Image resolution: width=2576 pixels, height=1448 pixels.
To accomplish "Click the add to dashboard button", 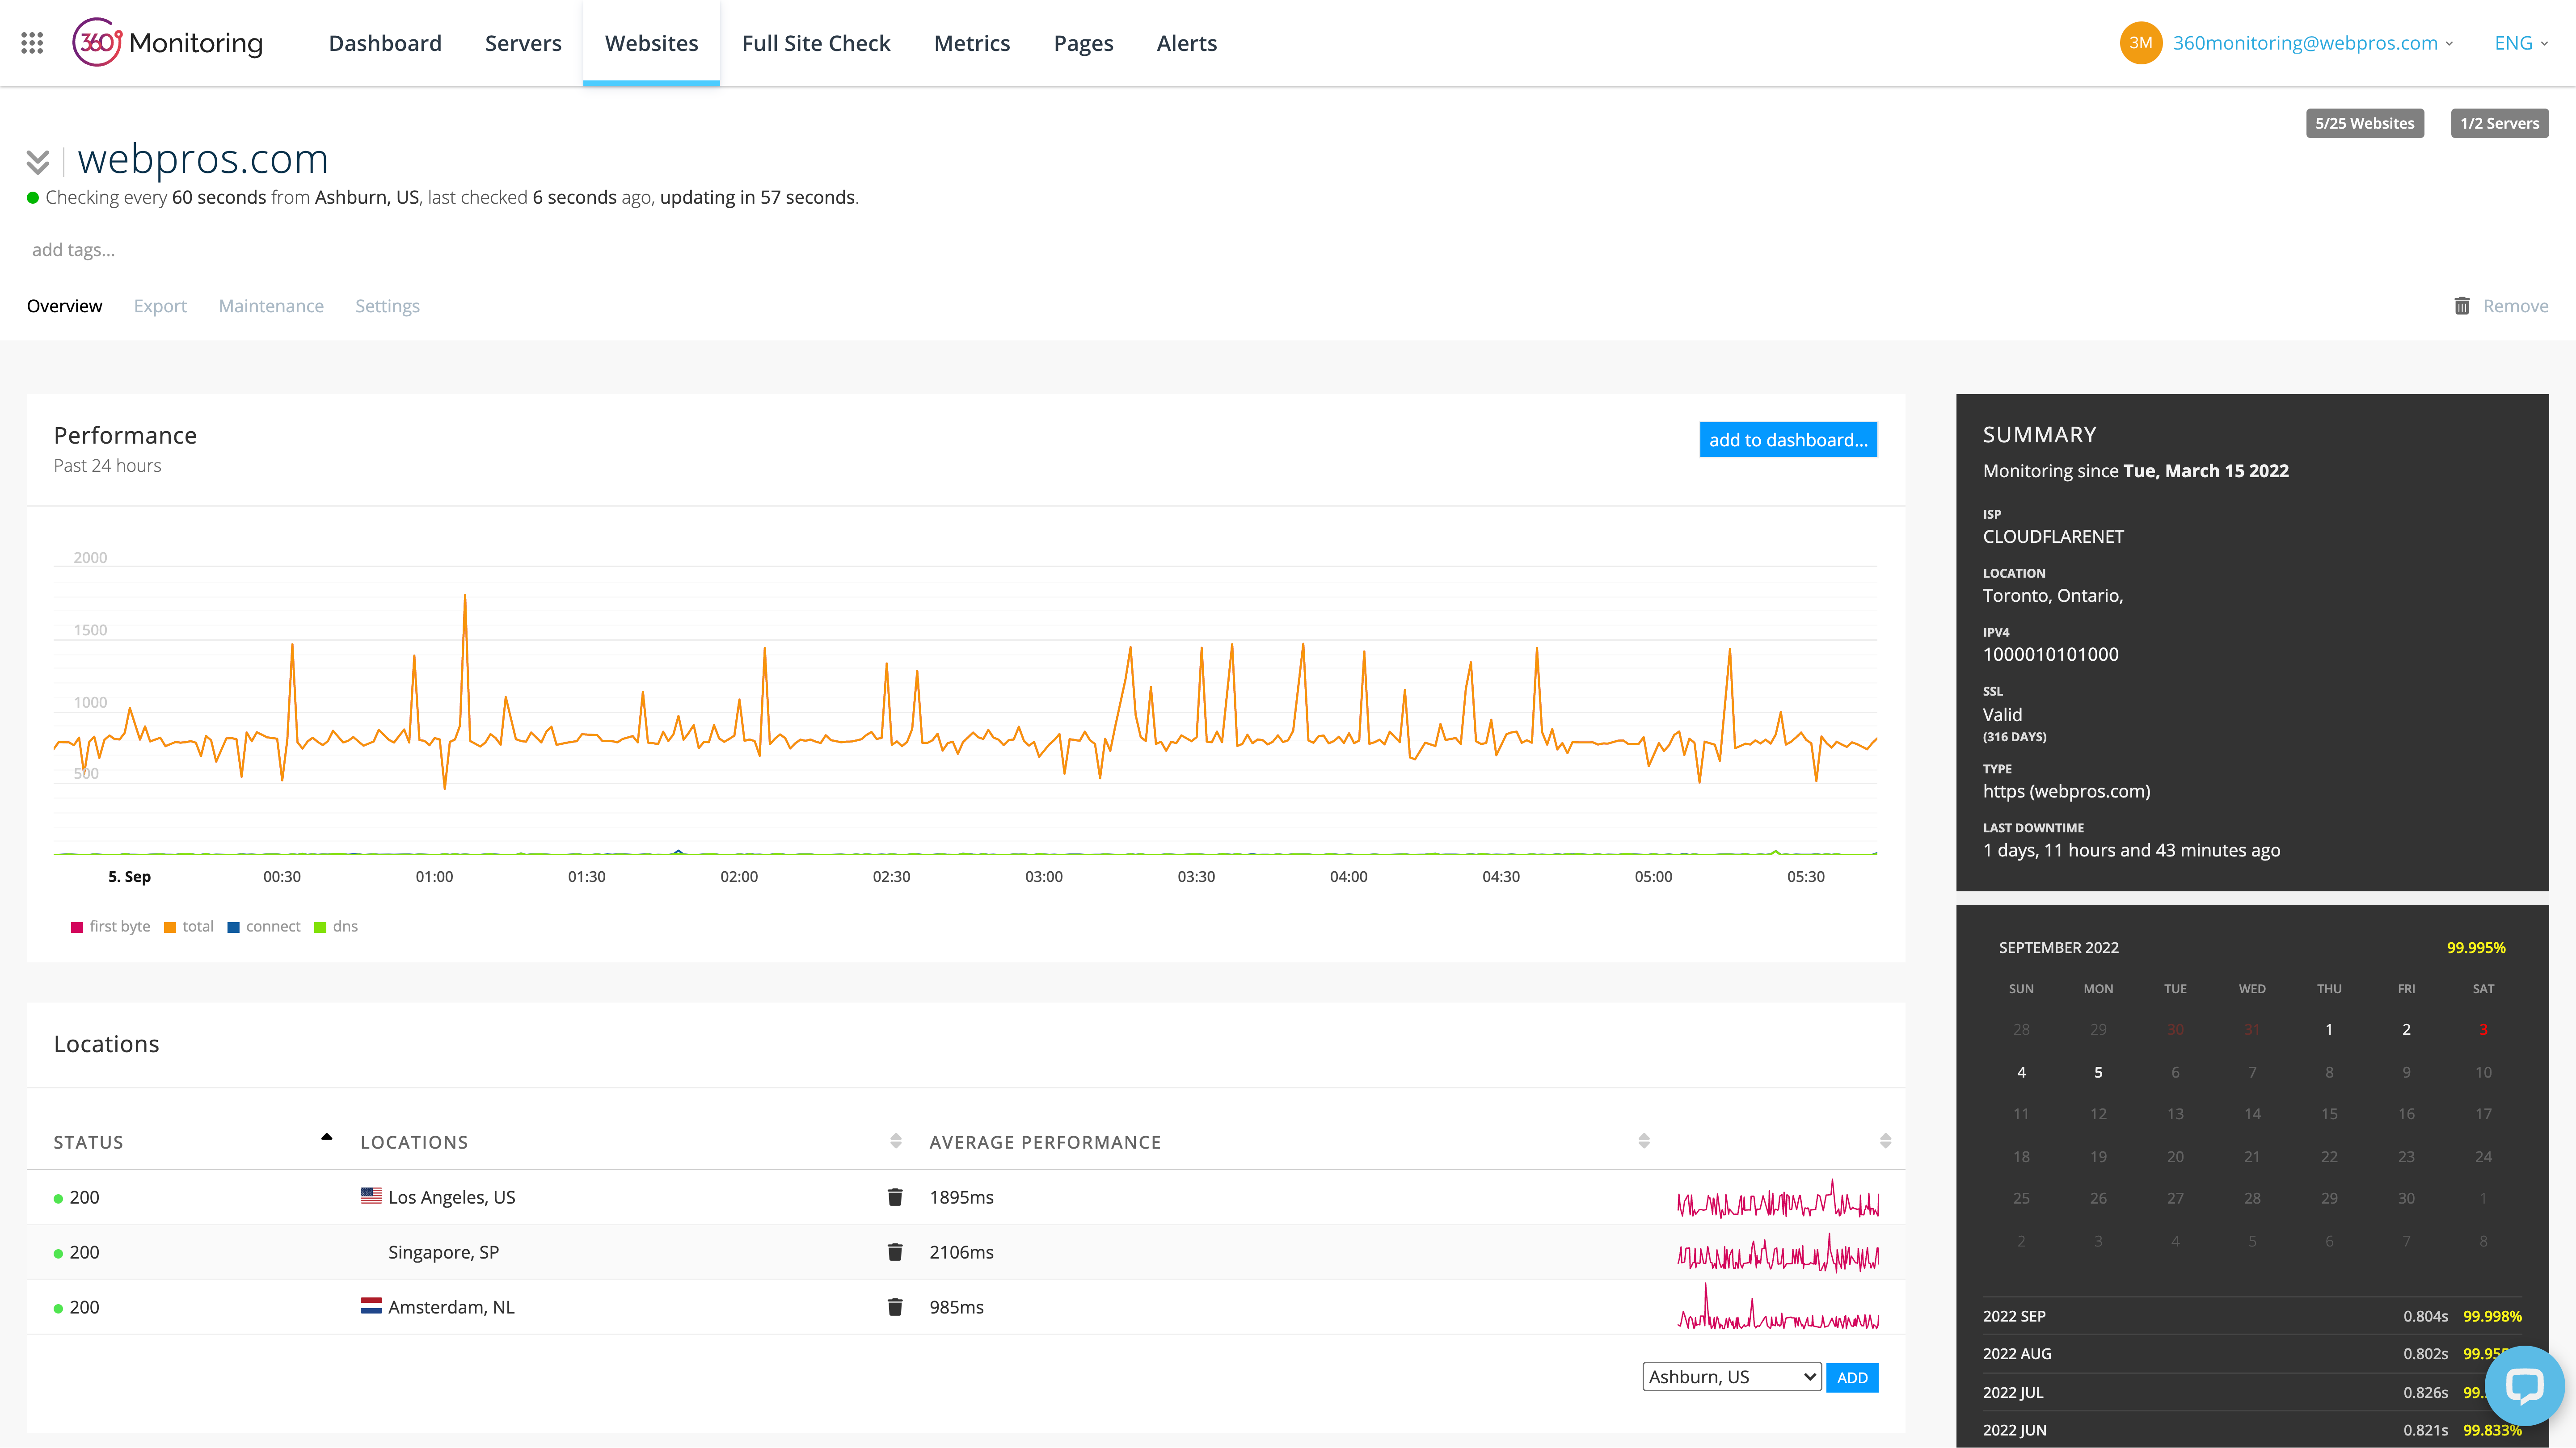I will click(1788, 440).
